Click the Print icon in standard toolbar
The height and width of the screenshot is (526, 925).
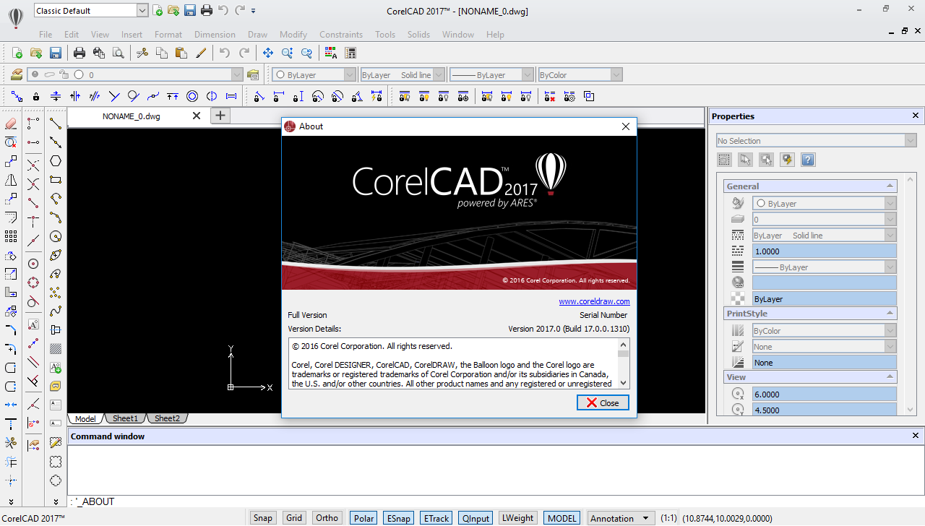[x=79, y=53]
